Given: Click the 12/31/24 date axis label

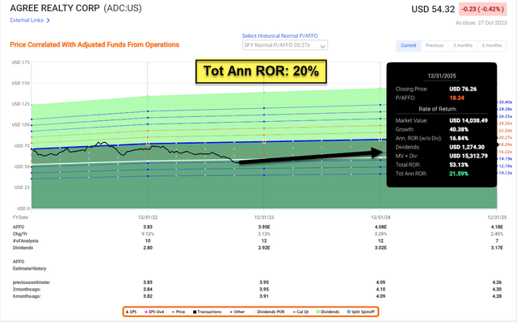Looking at the screenshot, I should click(x=380, y=217).
